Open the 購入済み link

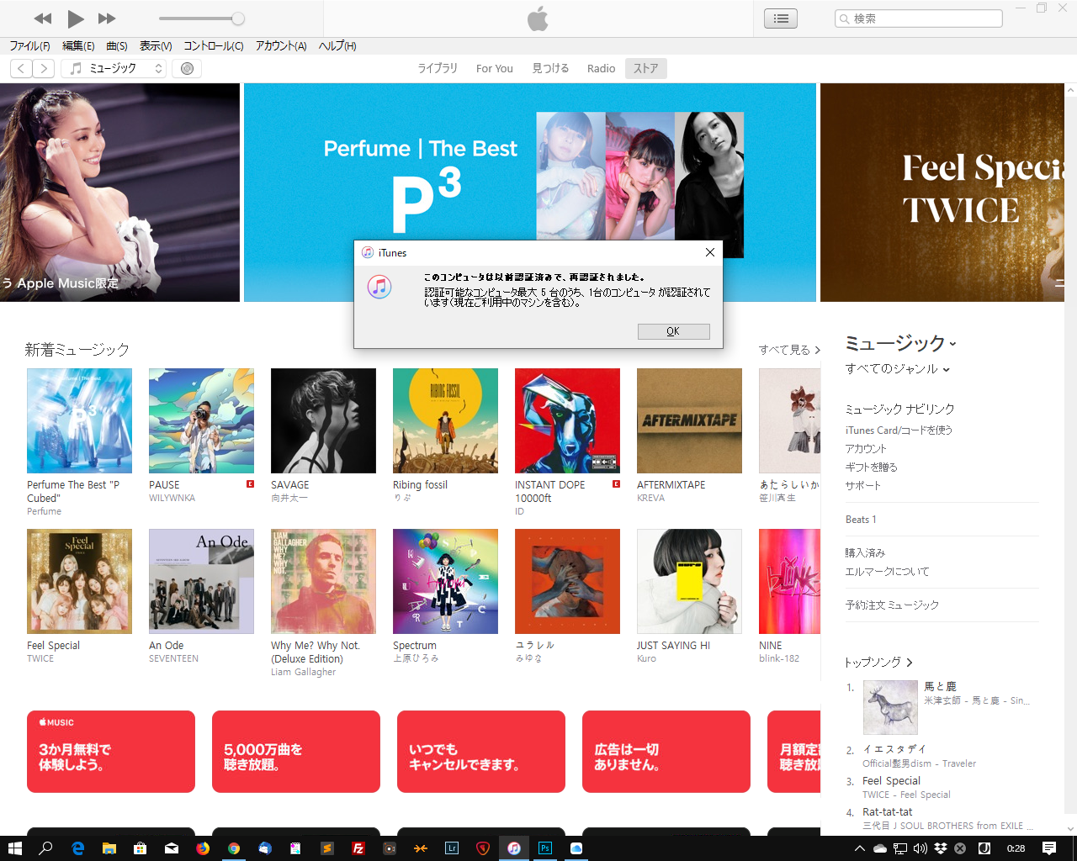tap(865, 553)
